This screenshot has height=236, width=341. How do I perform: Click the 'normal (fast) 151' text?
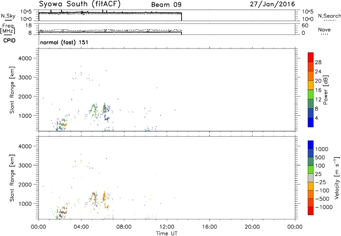[64, 42]
